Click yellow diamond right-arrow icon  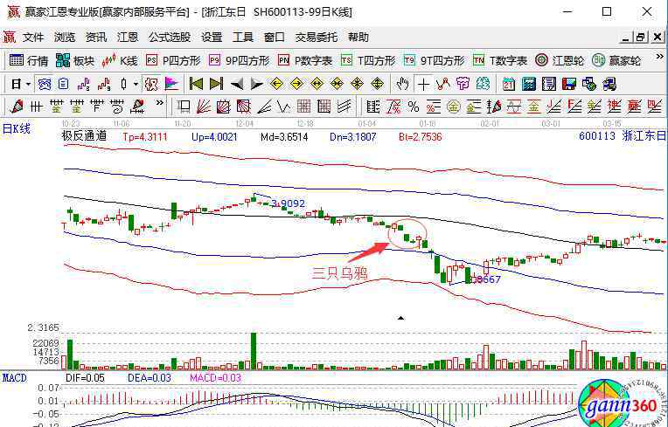297,84
